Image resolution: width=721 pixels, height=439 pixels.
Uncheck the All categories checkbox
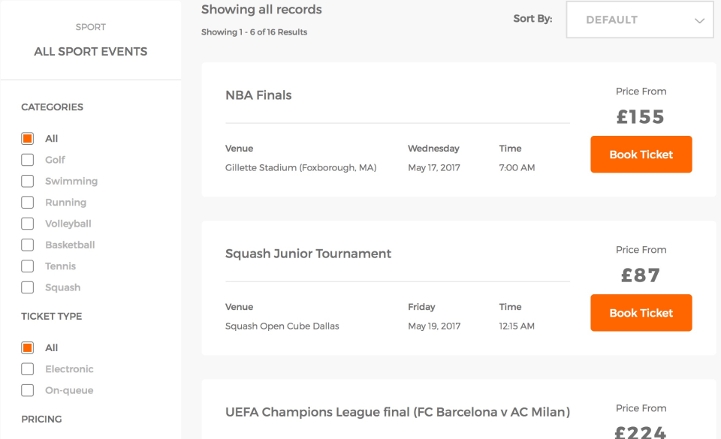[27, 138]
